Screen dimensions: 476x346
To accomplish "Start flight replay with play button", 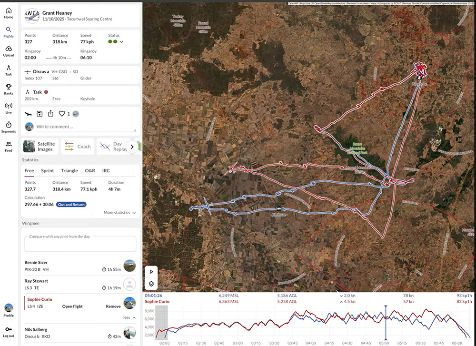I will [x=151, y=271].
